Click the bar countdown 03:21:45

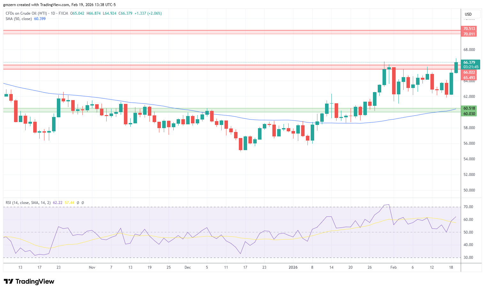tap(471, 67)
